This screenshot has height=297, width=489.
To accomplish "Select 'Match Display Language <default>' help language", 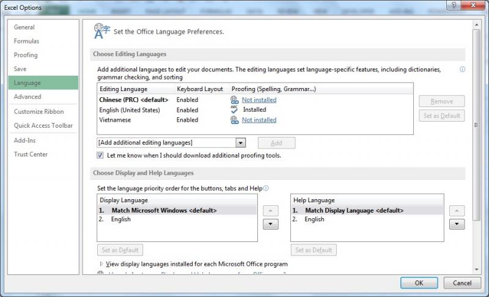I will (x=367, y=210).
